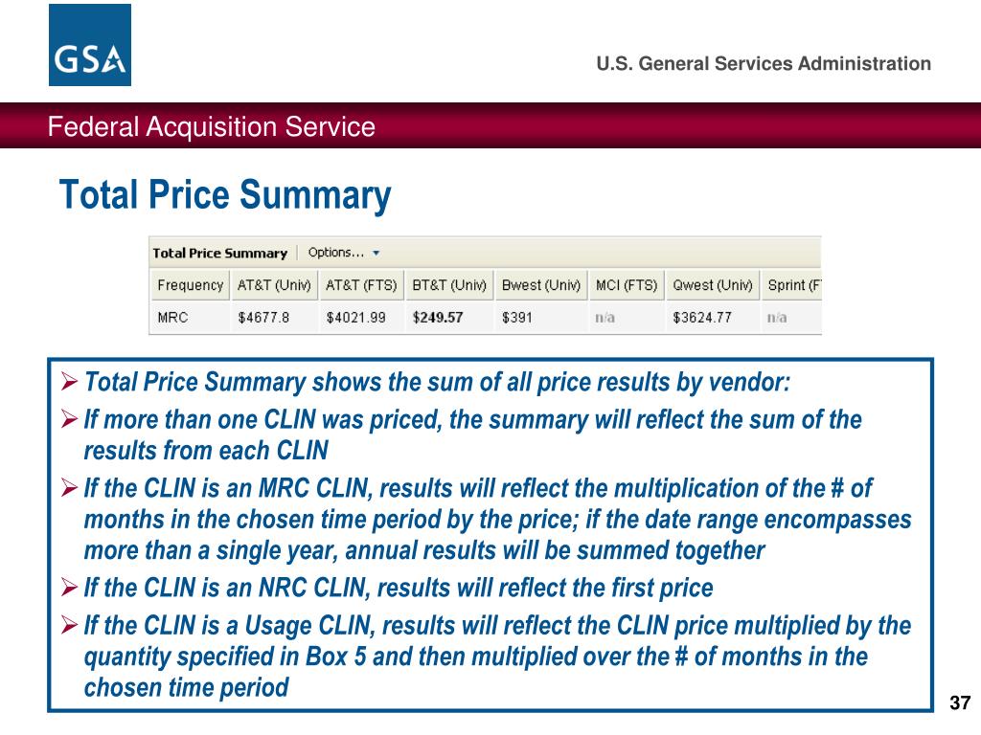Click the $391 Bwest price cell
Image resolution: width=981 pixels, height=735 pixels.
516,318
